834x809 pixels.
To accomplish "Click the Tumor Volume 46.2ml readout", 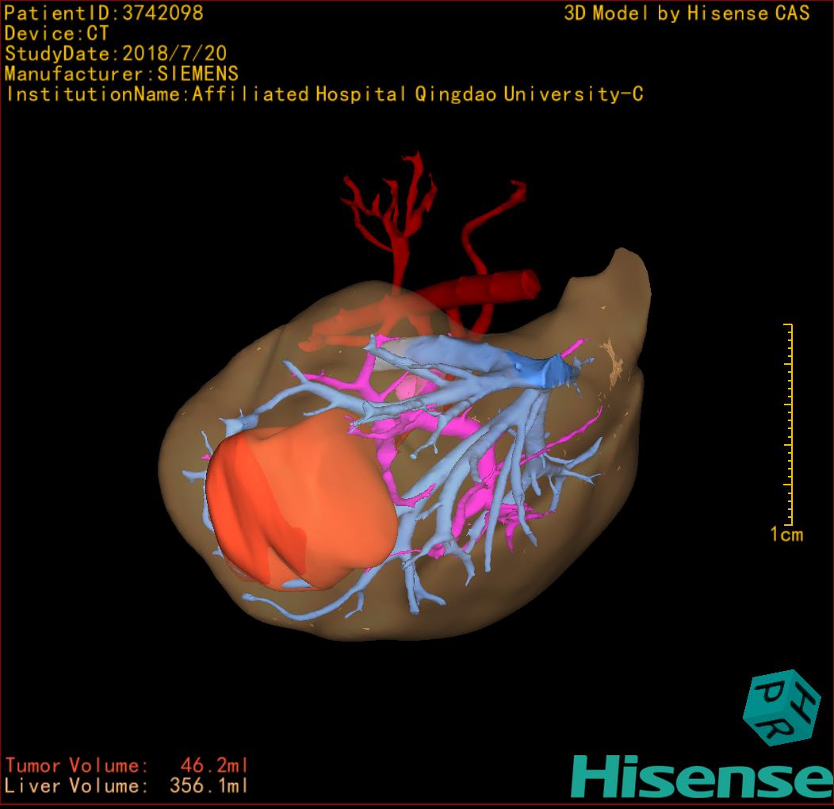I will 127,765.
